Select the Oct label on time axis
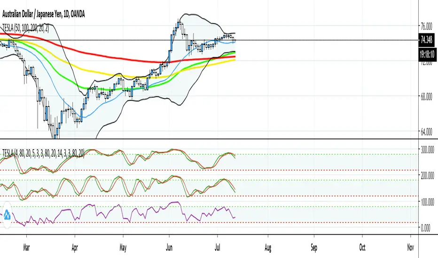Screen dimensions: 438x258 click(362, 248)
